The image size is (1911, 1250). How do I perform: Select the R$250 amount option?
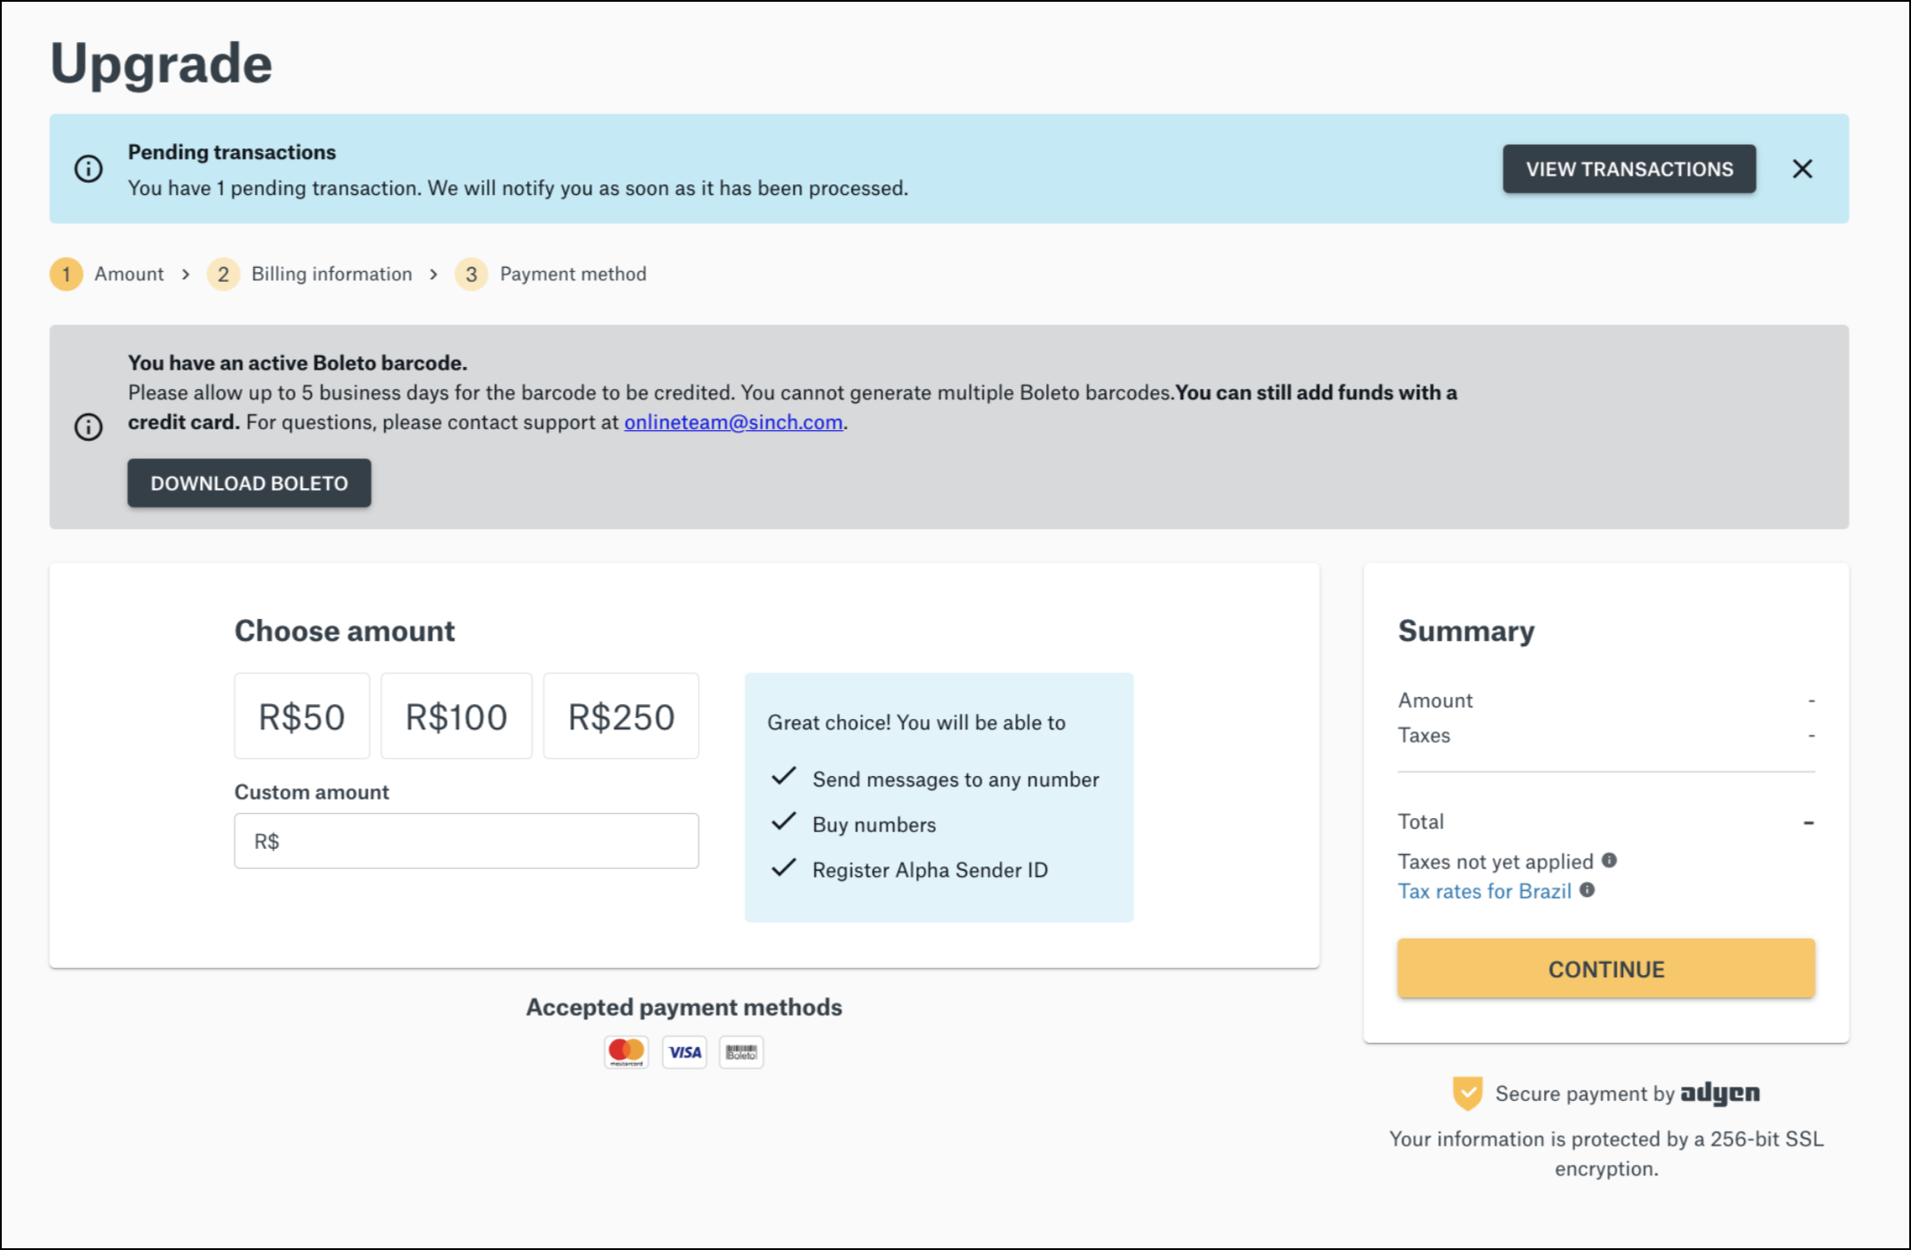click(620, 715)
